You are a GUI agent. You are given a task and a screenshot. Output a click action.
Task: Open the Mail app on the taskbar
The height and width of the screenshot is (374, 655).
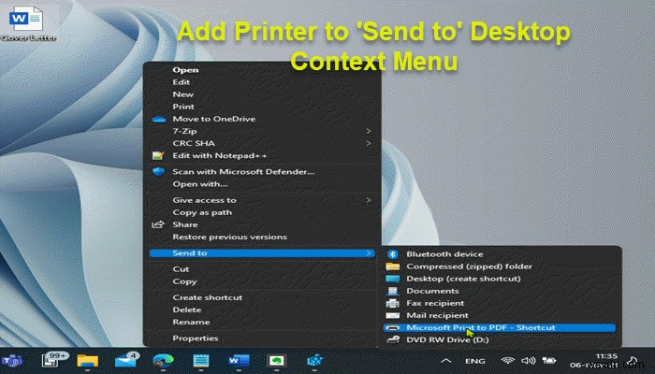pos(125,360)
